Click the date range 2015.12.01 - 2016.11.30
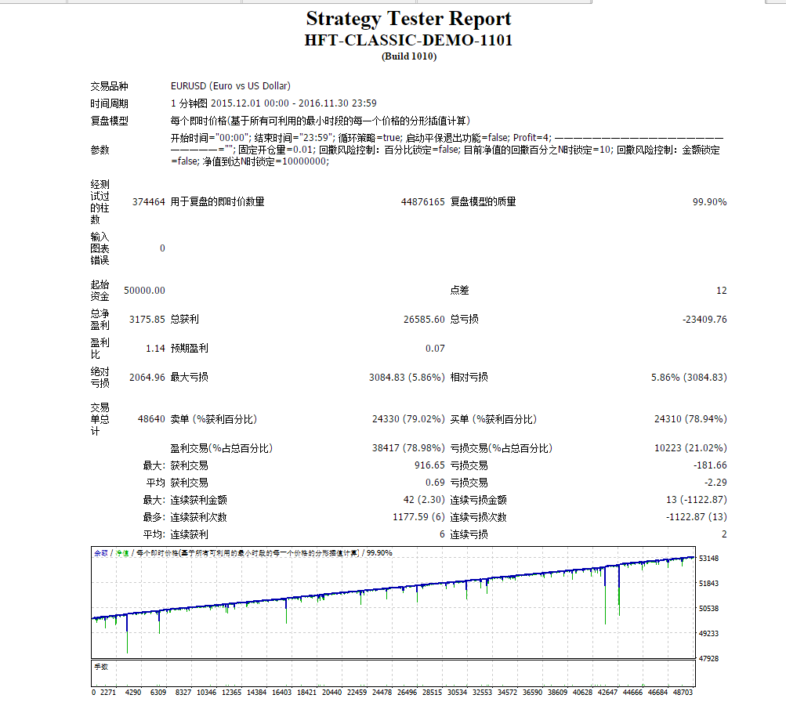 pyautogui.click(x=293, y=103)
